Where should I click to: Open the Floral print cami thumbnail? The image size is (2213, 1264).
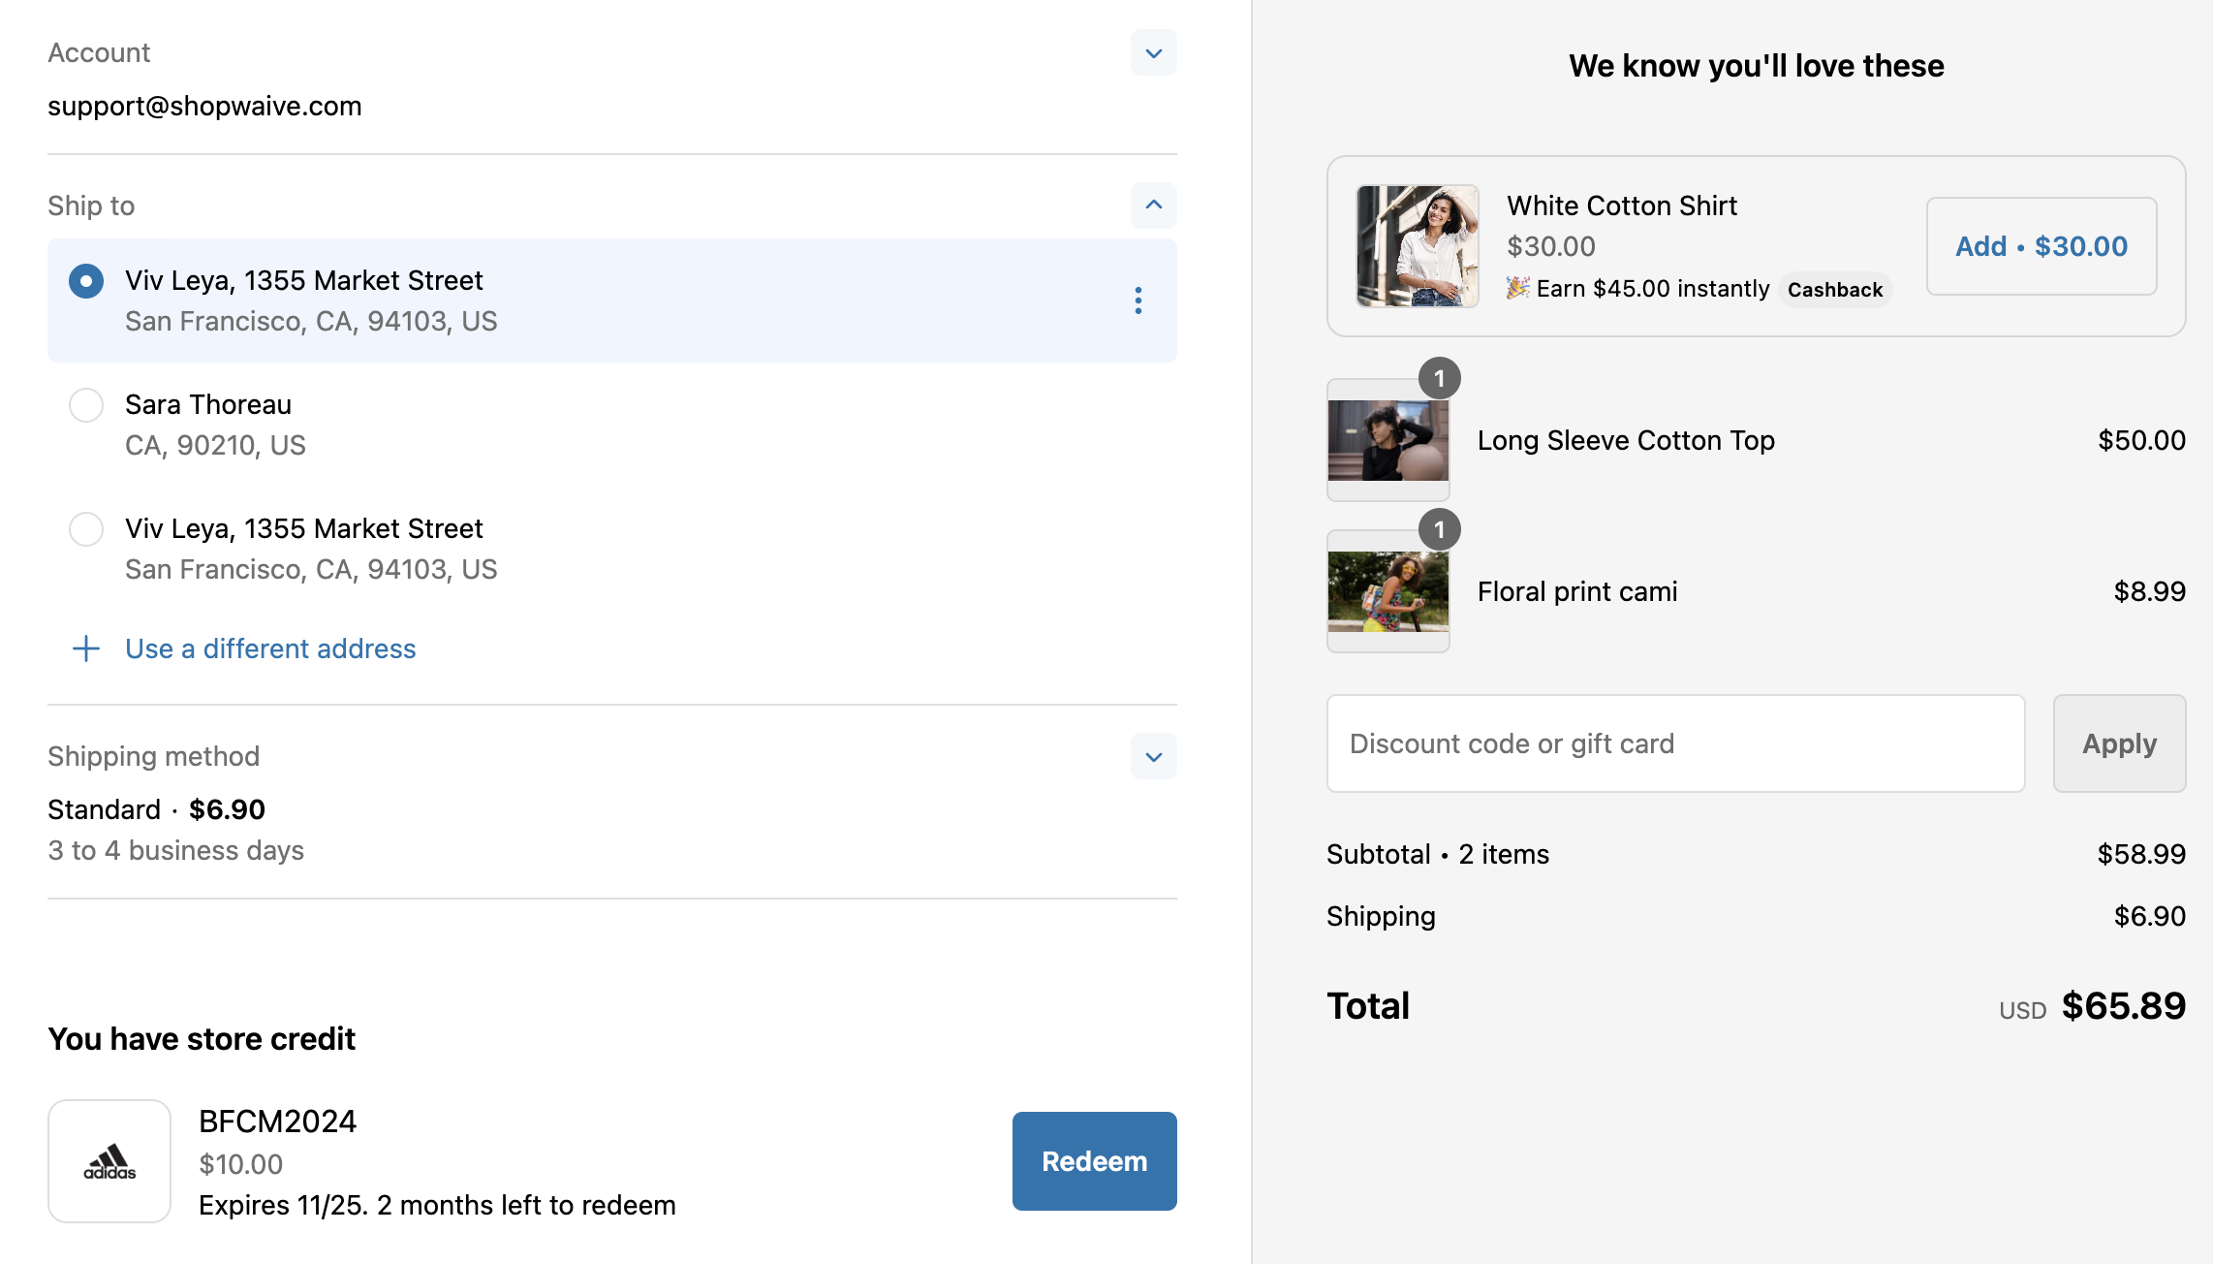pyautogui.click(x=1388, y=591)
